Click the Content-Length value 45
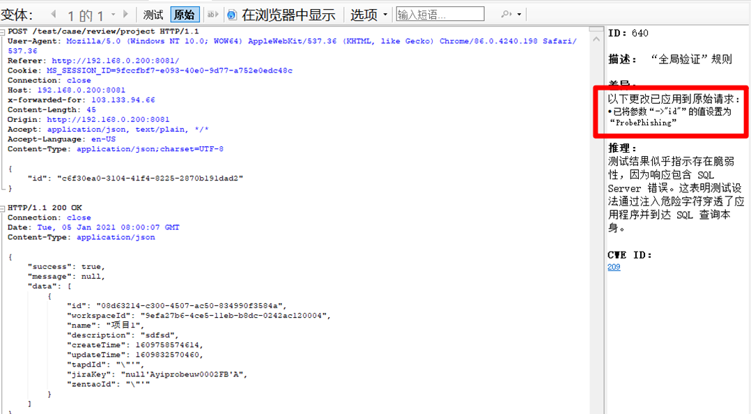Screen dimensions: 751x414 pyautogui.click(x=91, y=109)
